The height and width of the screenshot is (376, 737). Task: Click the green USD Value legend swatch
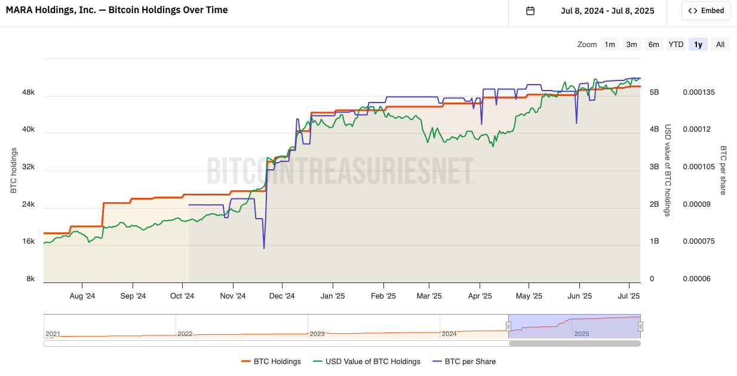[x=317, y=361]
